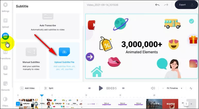Image resolution: width=199 pixels, height=109 pixels.
Task: Skip forward with fast-forward icon
Action: 123,88
